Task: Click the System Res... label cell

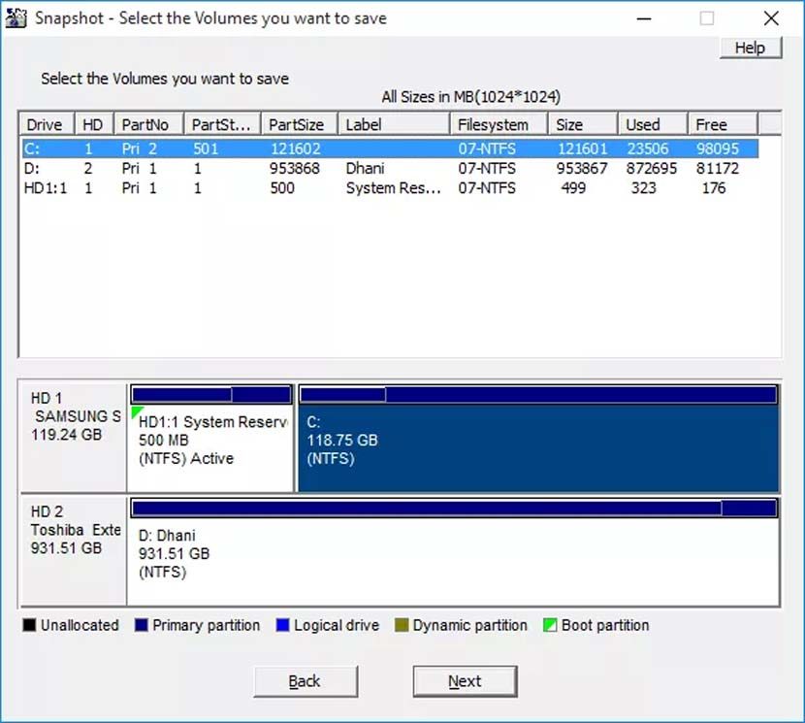Action: click(393, 188)
